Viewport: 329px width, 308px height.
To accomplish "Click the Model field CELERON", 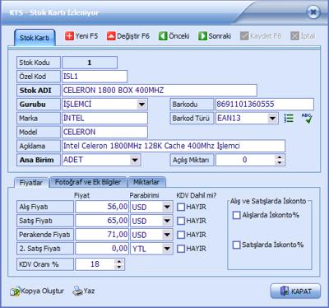I will pos(104,132).
